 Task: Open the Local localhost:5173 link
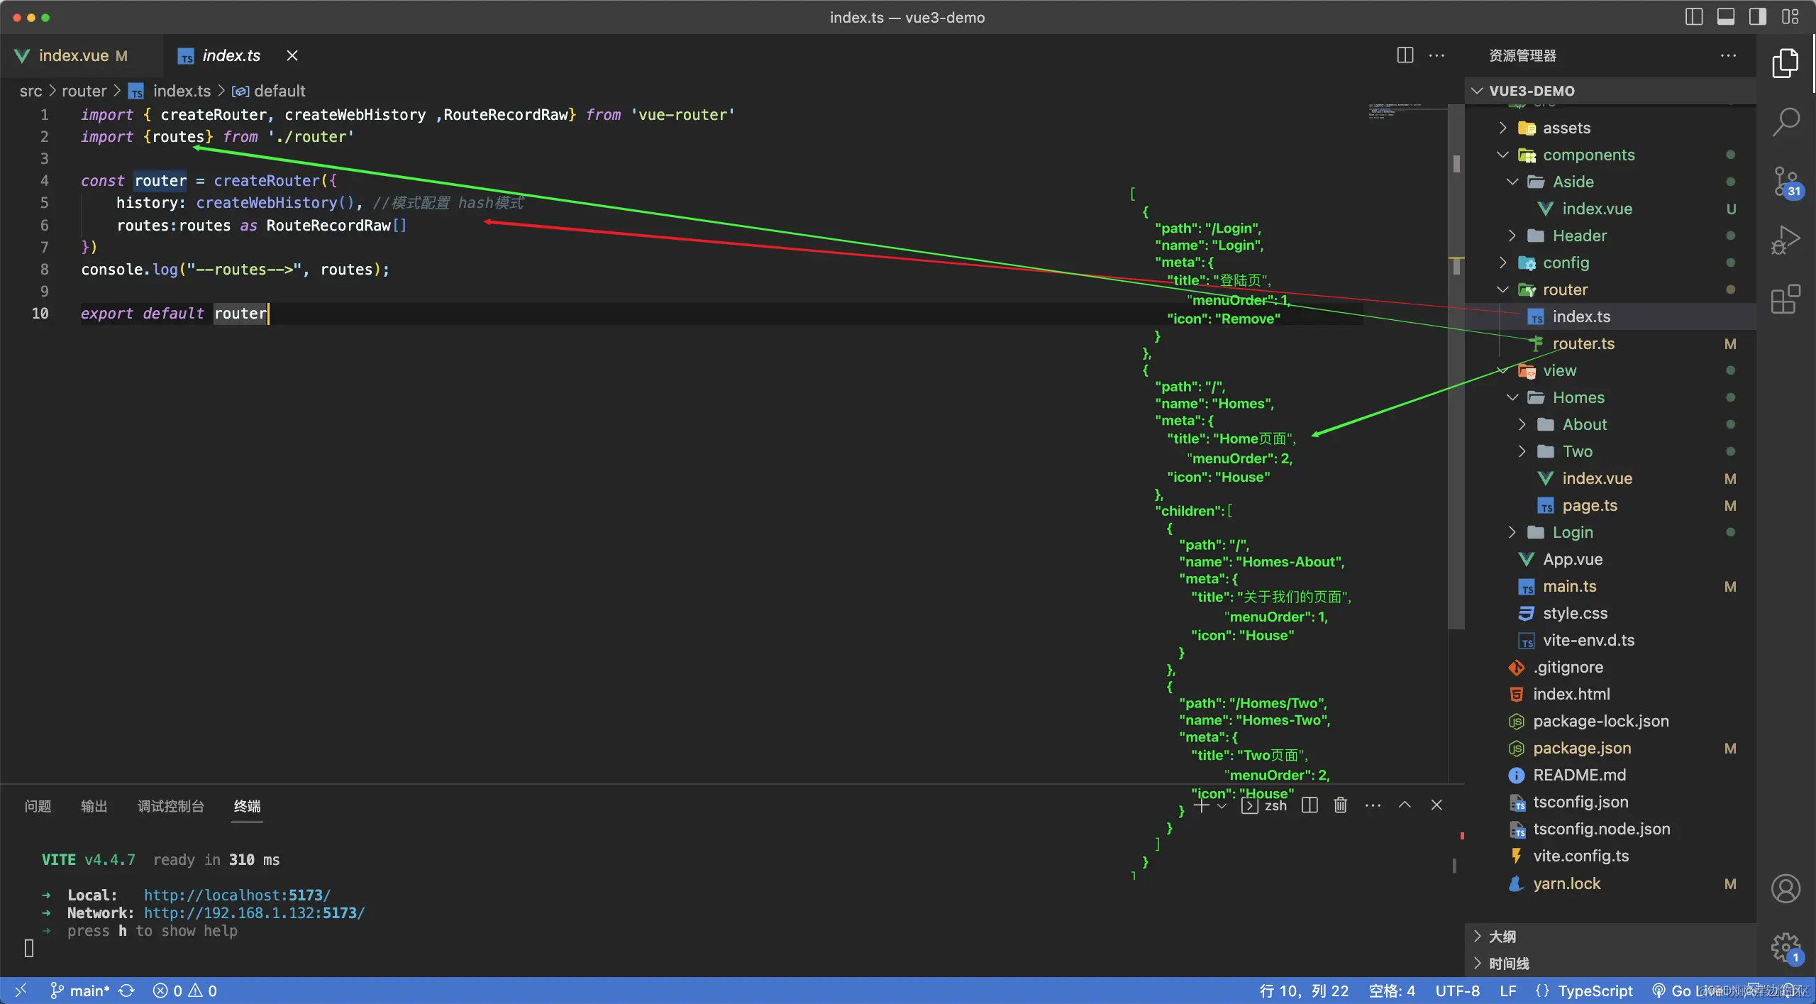(x=237, y=895)
